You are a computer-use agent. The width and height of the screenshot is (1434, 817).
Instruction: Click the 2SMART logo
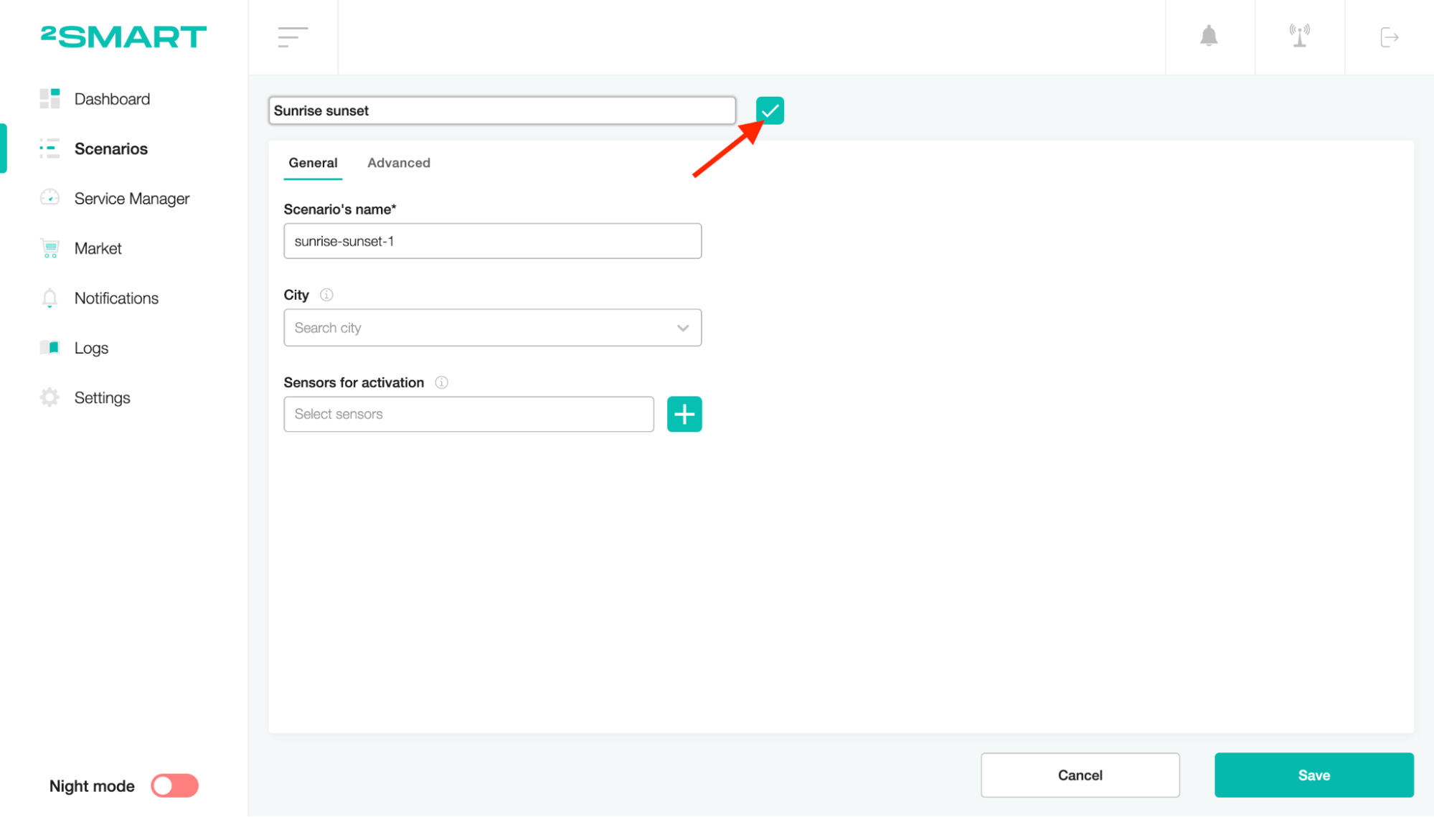coord(123,37)
